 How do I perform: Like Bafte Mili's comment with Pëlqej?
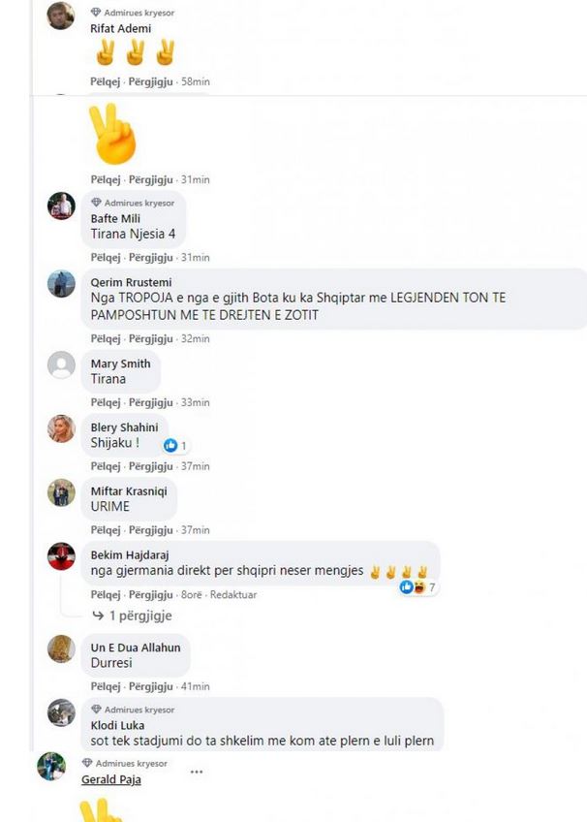[106, 258]
